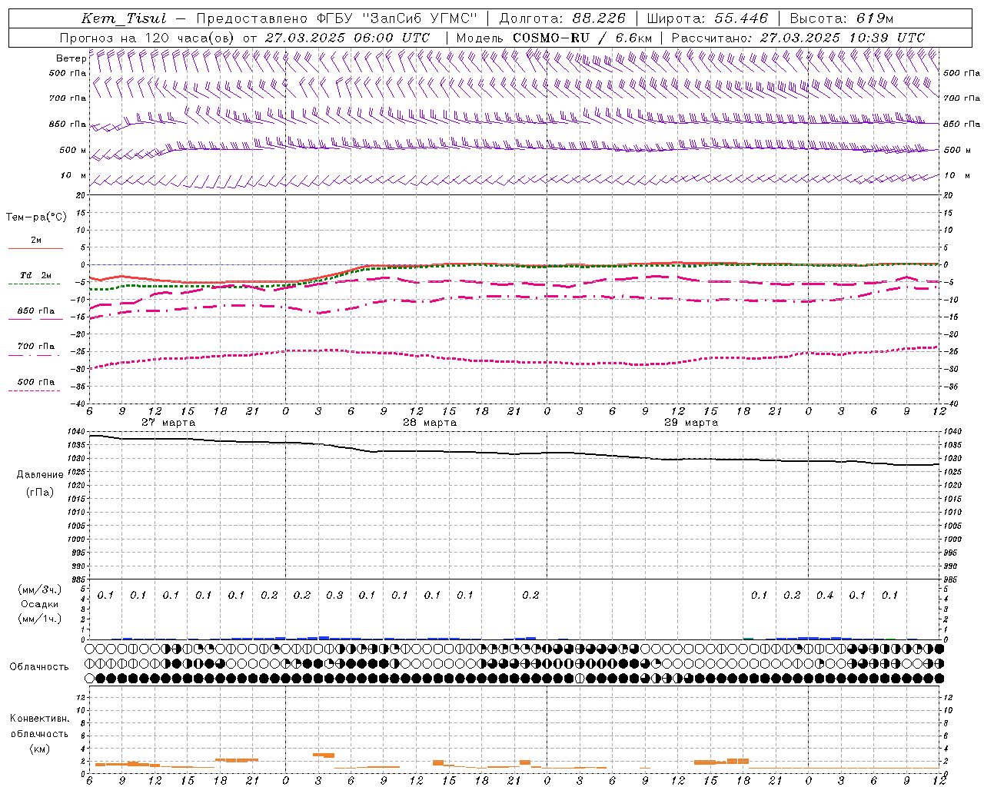Image resolution: width=984 pixels, height=787 pixels.
Task: Click the 850 гПа temperature legend entry
Action: click(35, 311)
